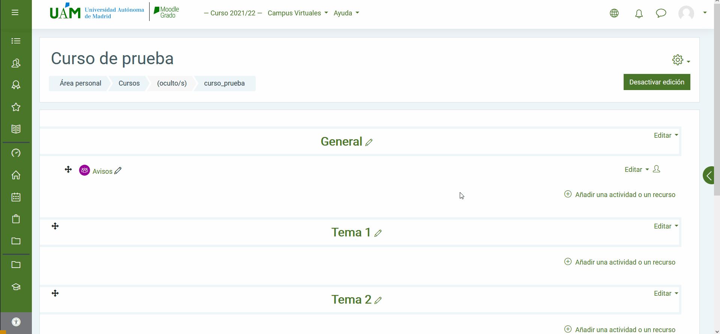This screenshot has height=334, width=720.
Task: Click move handle beside Avisos
Action: [x=68, y=169]
